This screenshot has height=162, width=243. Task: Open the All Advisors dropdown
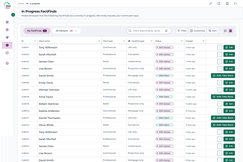tap(66, 31)
